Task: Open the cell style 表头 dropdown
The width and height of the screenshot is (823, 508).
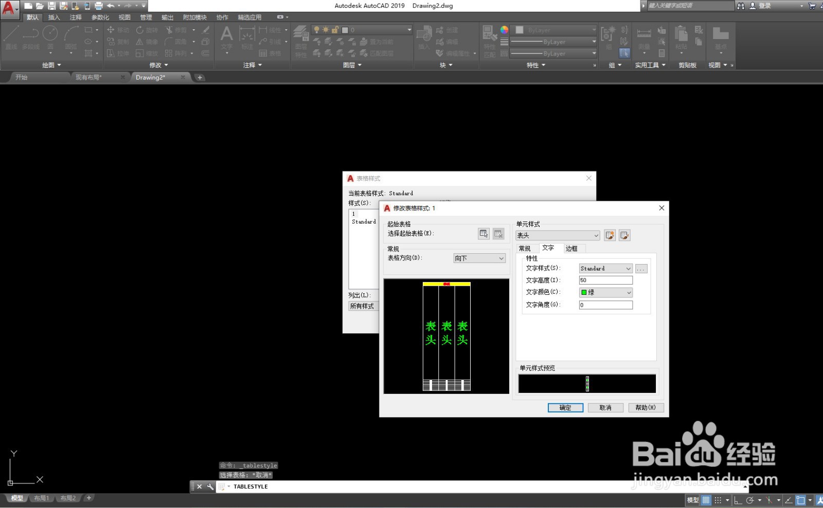Action: click(558, 235)
